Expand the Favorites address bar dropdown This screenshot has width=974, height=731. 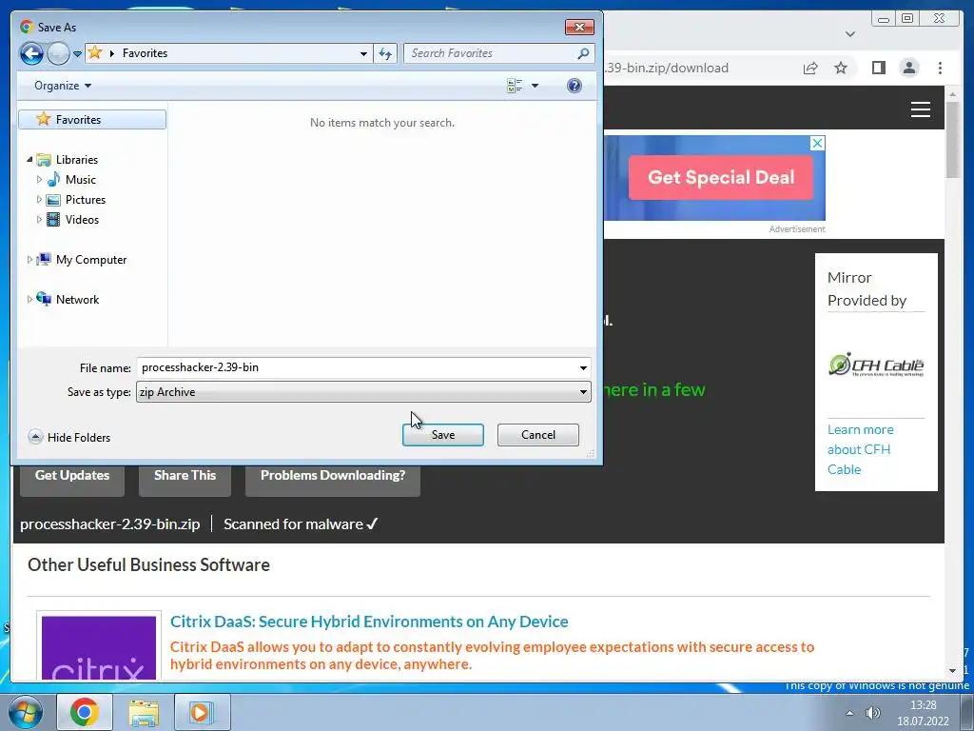click(x=363, y=53)
